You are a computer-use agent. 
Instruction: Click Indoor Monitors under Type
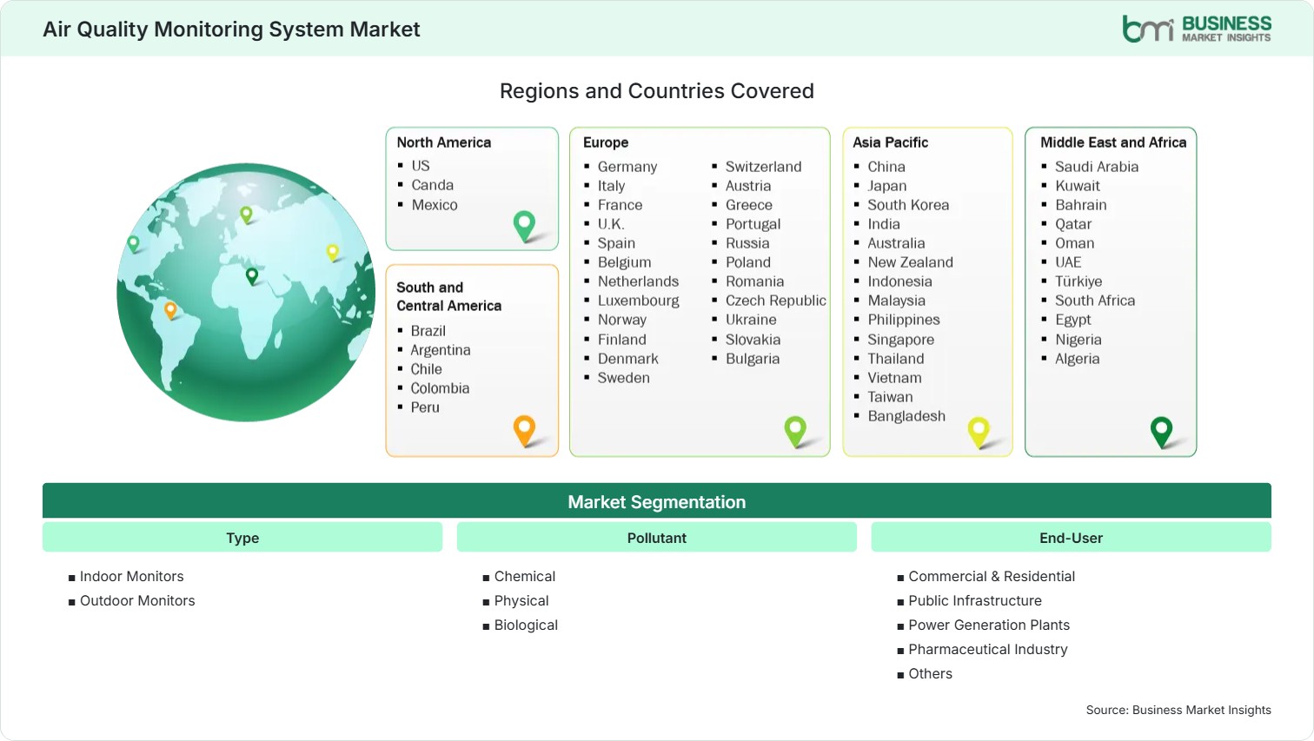(x=132, y=577)
